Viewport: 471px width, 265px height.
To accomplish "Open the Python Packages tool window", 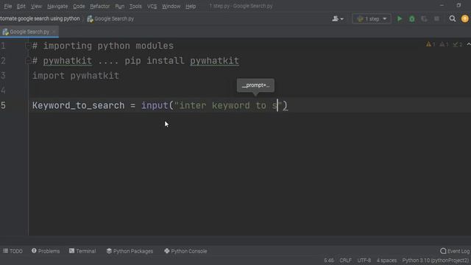I will tap(130, 251).
